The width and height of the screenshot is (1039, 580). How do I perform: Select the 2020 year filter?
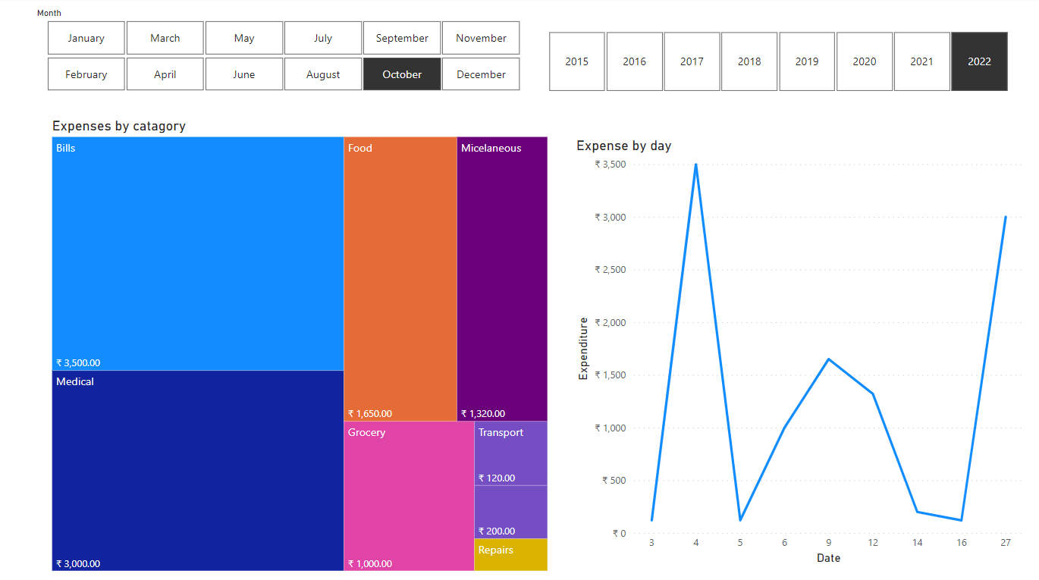pyautogui.click(x=865, y=61)
